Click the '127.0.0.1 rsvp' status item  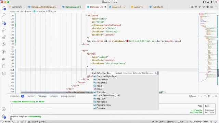click(36, 122)
